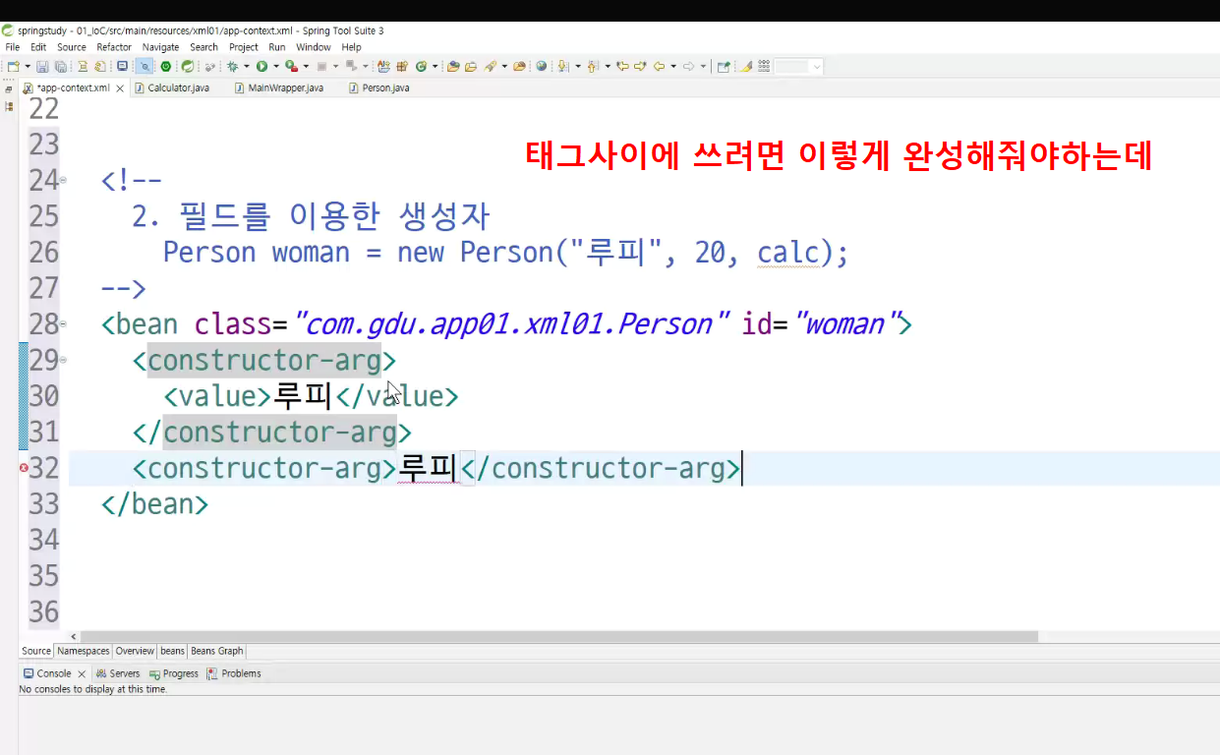Click the Open Type icon in toolbar
1220x755 pixels.
453,67
